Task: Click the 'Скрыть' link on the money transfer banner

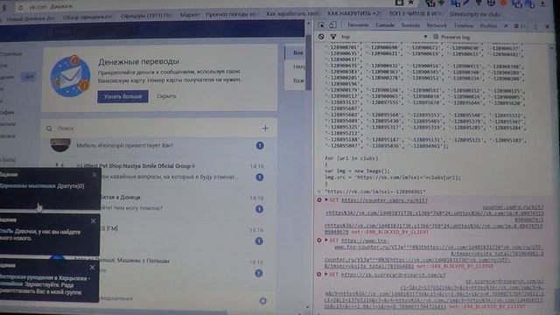Action: (166, 96)
